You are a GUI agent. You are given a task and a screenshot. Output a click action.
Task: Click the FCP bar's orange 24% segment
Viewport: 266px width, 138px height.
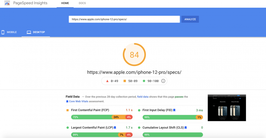click(119, 117)
